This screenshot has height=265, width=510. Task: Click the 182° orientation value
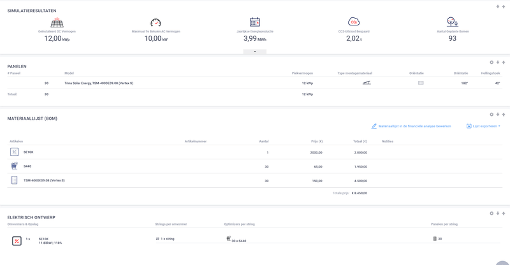[465, 83]
